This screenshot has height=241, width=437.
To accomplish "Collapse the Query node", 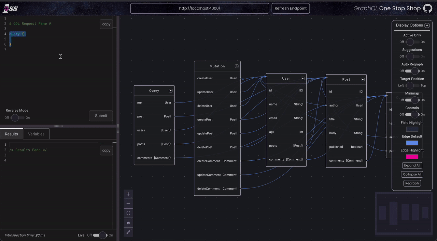I will [x=171, y=91].
